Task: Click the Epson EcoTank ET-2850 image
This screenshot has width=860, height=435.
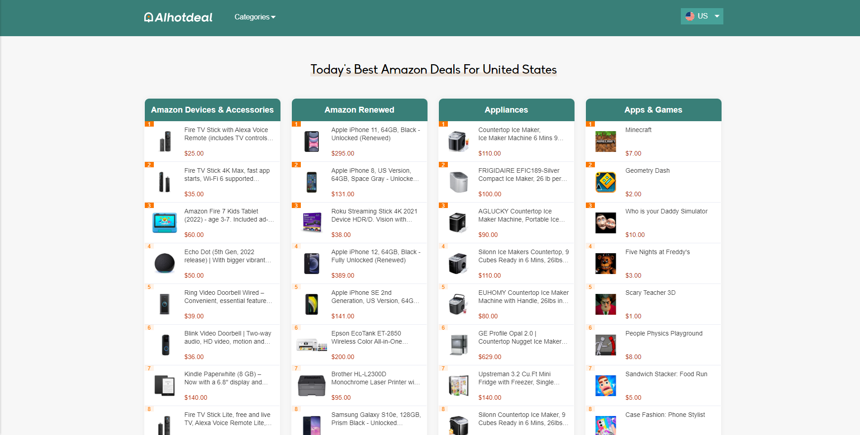Action: pos(312,345)
